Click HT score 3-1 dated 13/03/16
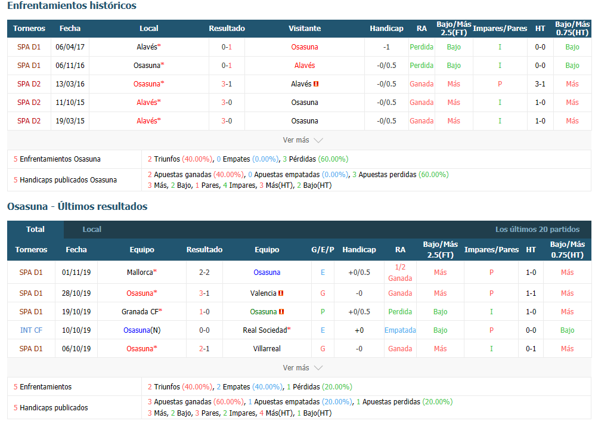Image resolution: width=595 pixels, height=424 pixels. [540, 84]
